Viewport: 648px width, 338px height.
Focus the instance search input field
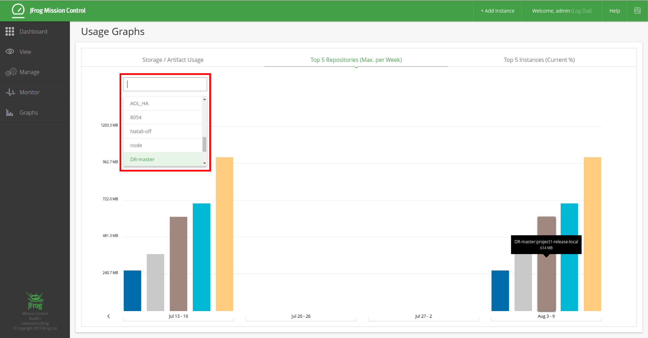coord(165,84)
